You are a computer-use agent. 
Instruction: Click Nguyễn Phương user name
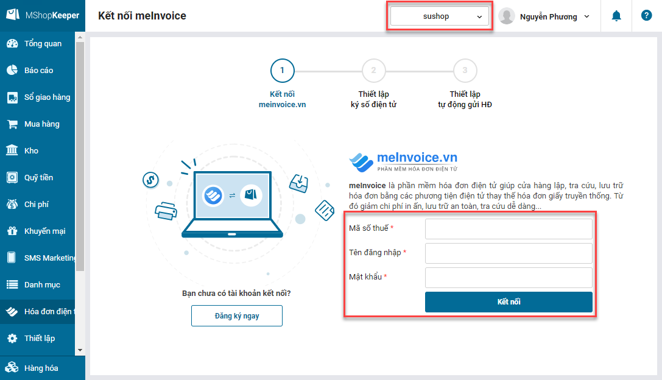point(549,16)
